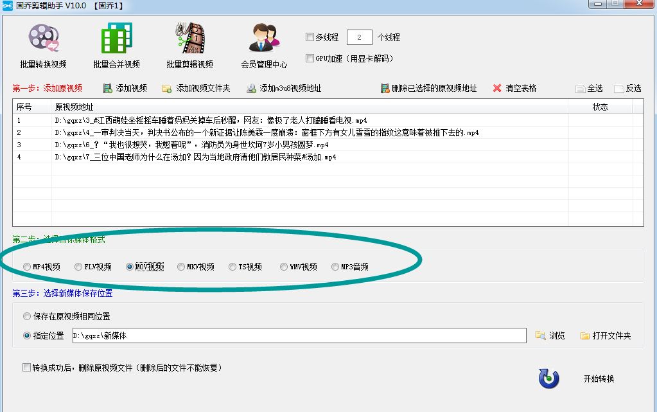Open 会员管理中心 member center
This screenshot has width=657, height=412.
click(x=263, y=45)
